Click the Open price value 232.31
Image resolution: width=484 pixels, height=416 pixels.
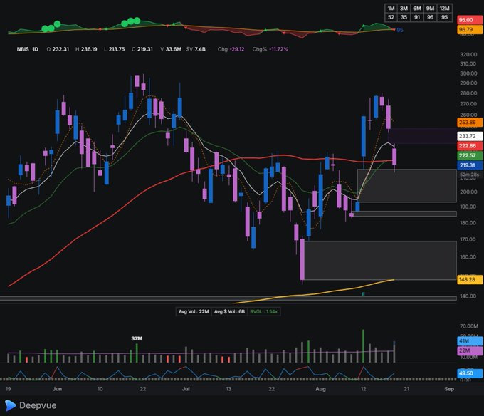(60, 49)
